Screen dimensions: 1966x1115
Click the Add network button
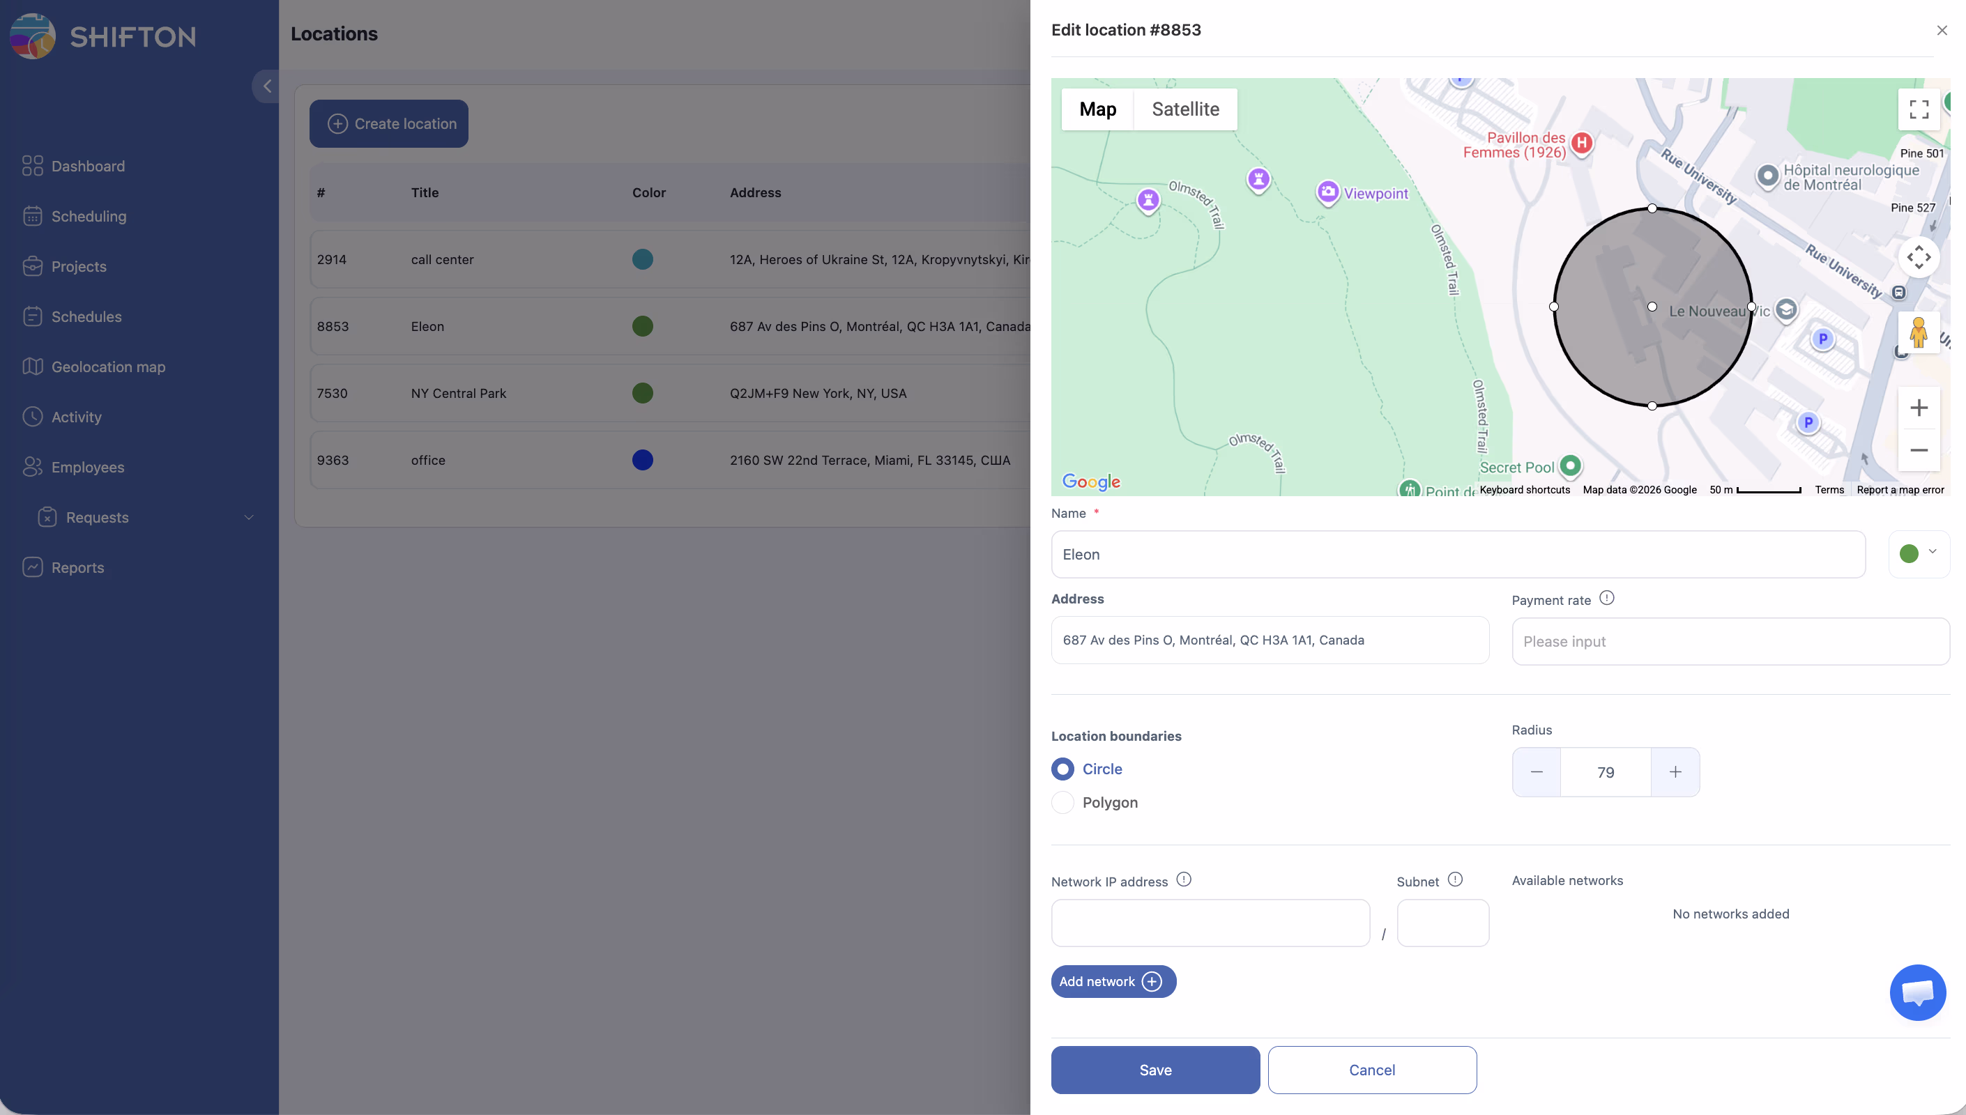1112,982
